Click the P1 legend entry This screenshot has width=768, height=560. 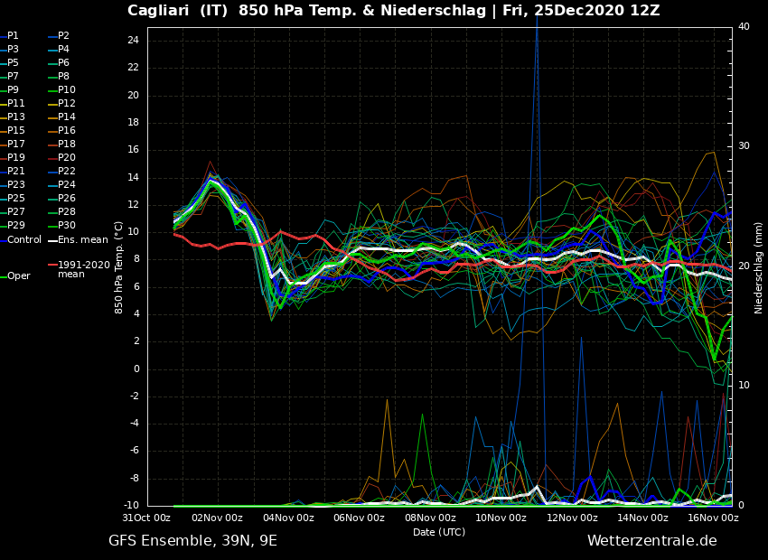tap(13, 36)
